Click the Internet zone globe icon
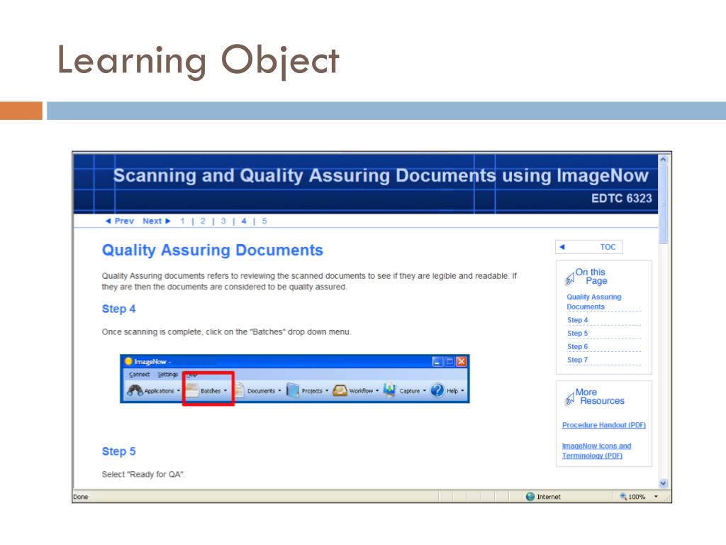Screen dimensions: 726x545 (530, 496)
